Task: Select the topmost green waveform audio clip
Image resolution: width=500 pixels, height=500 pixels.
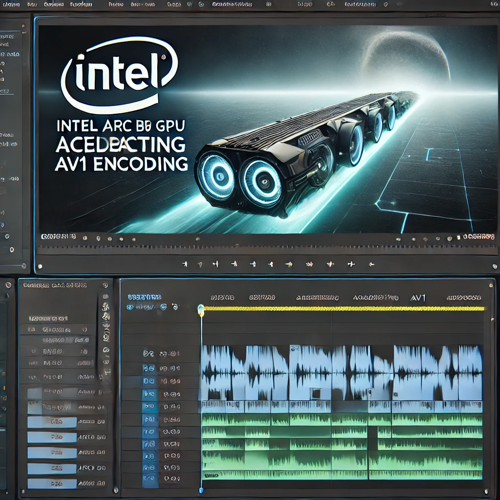Action: click(x=342, y=419)
